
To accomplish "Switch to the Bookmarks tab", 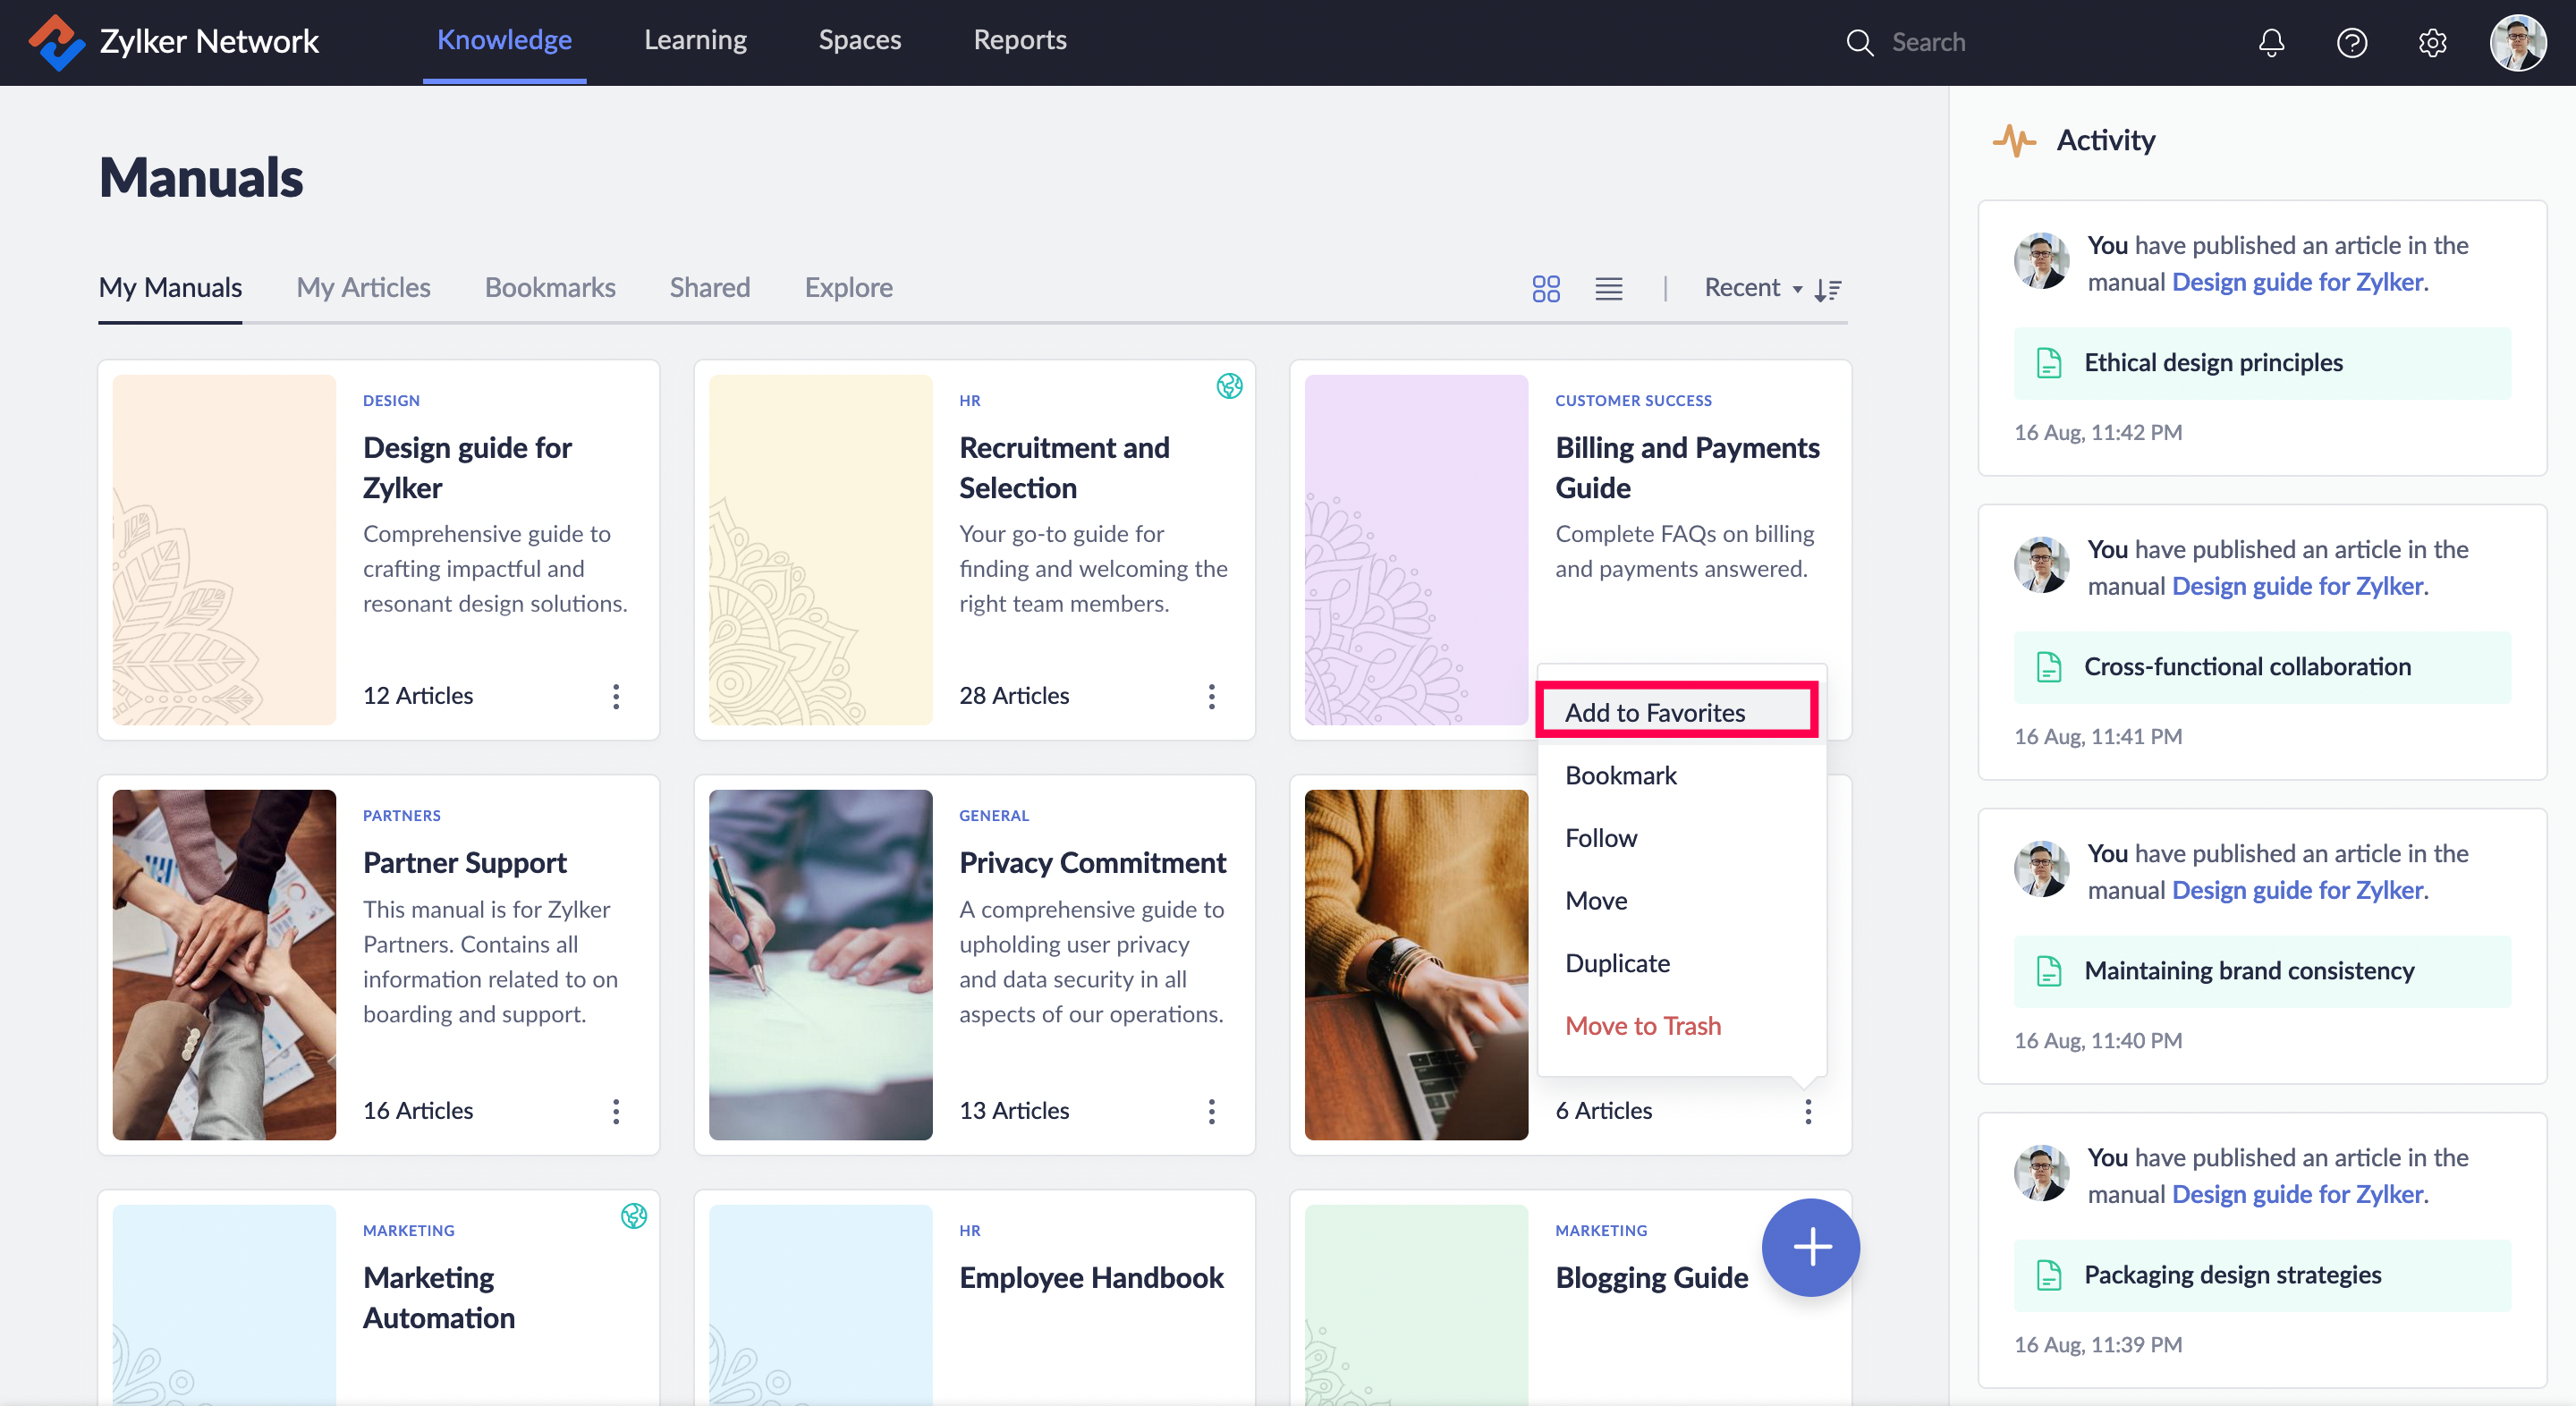I will click(x=549, y=288).
